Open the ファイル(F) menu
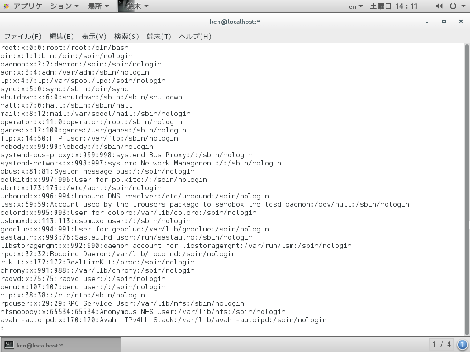 click(23, 37)
